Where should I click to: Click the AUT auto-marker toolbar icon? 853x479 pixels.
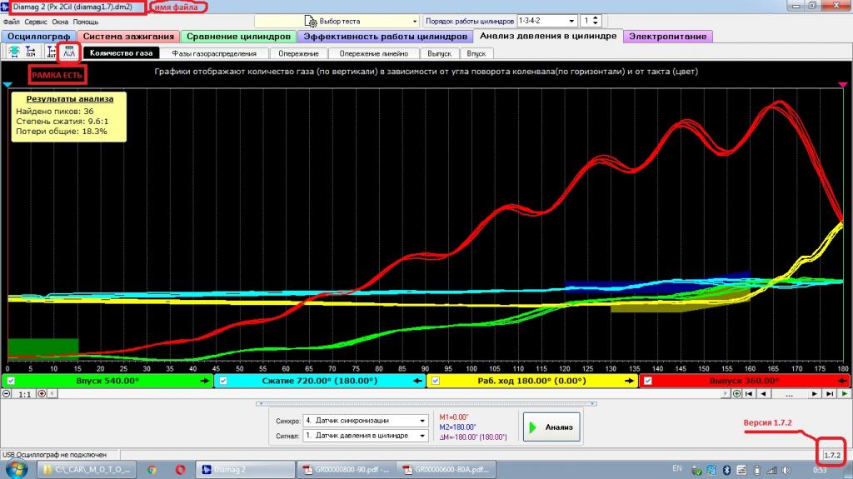(52, 52)
